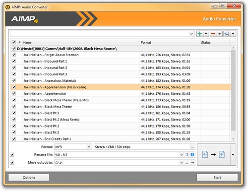Expand the add files dropdown arrow

click(206, 34)
